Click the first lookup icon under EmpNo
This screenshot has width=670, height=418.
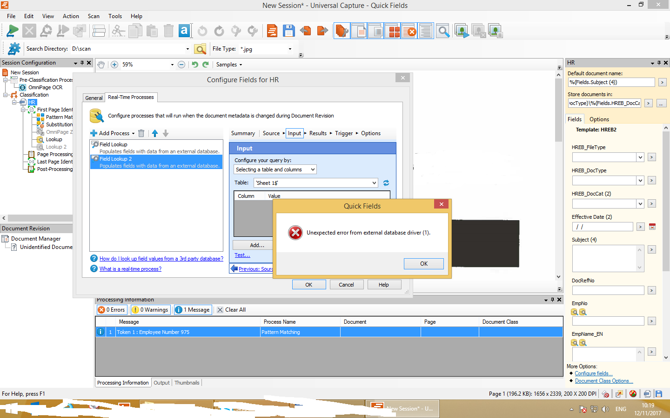coord(575,312)
